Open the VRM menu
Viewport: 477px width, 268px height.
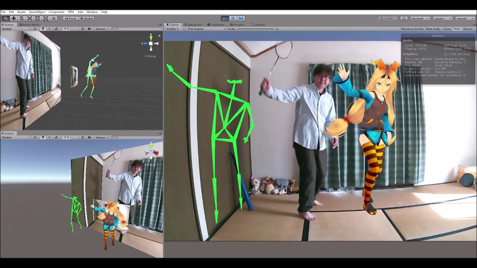click(x=70, y=12)
